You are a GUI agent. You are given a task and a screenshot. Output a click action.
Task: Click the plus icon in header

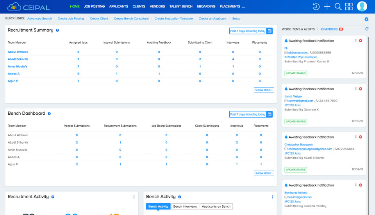pos(327,7)
